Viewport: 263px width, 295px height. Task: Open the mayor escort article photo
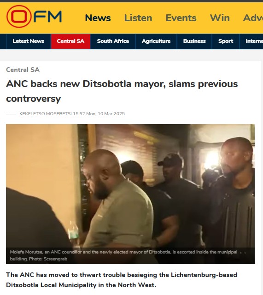[x=130, y=194]
